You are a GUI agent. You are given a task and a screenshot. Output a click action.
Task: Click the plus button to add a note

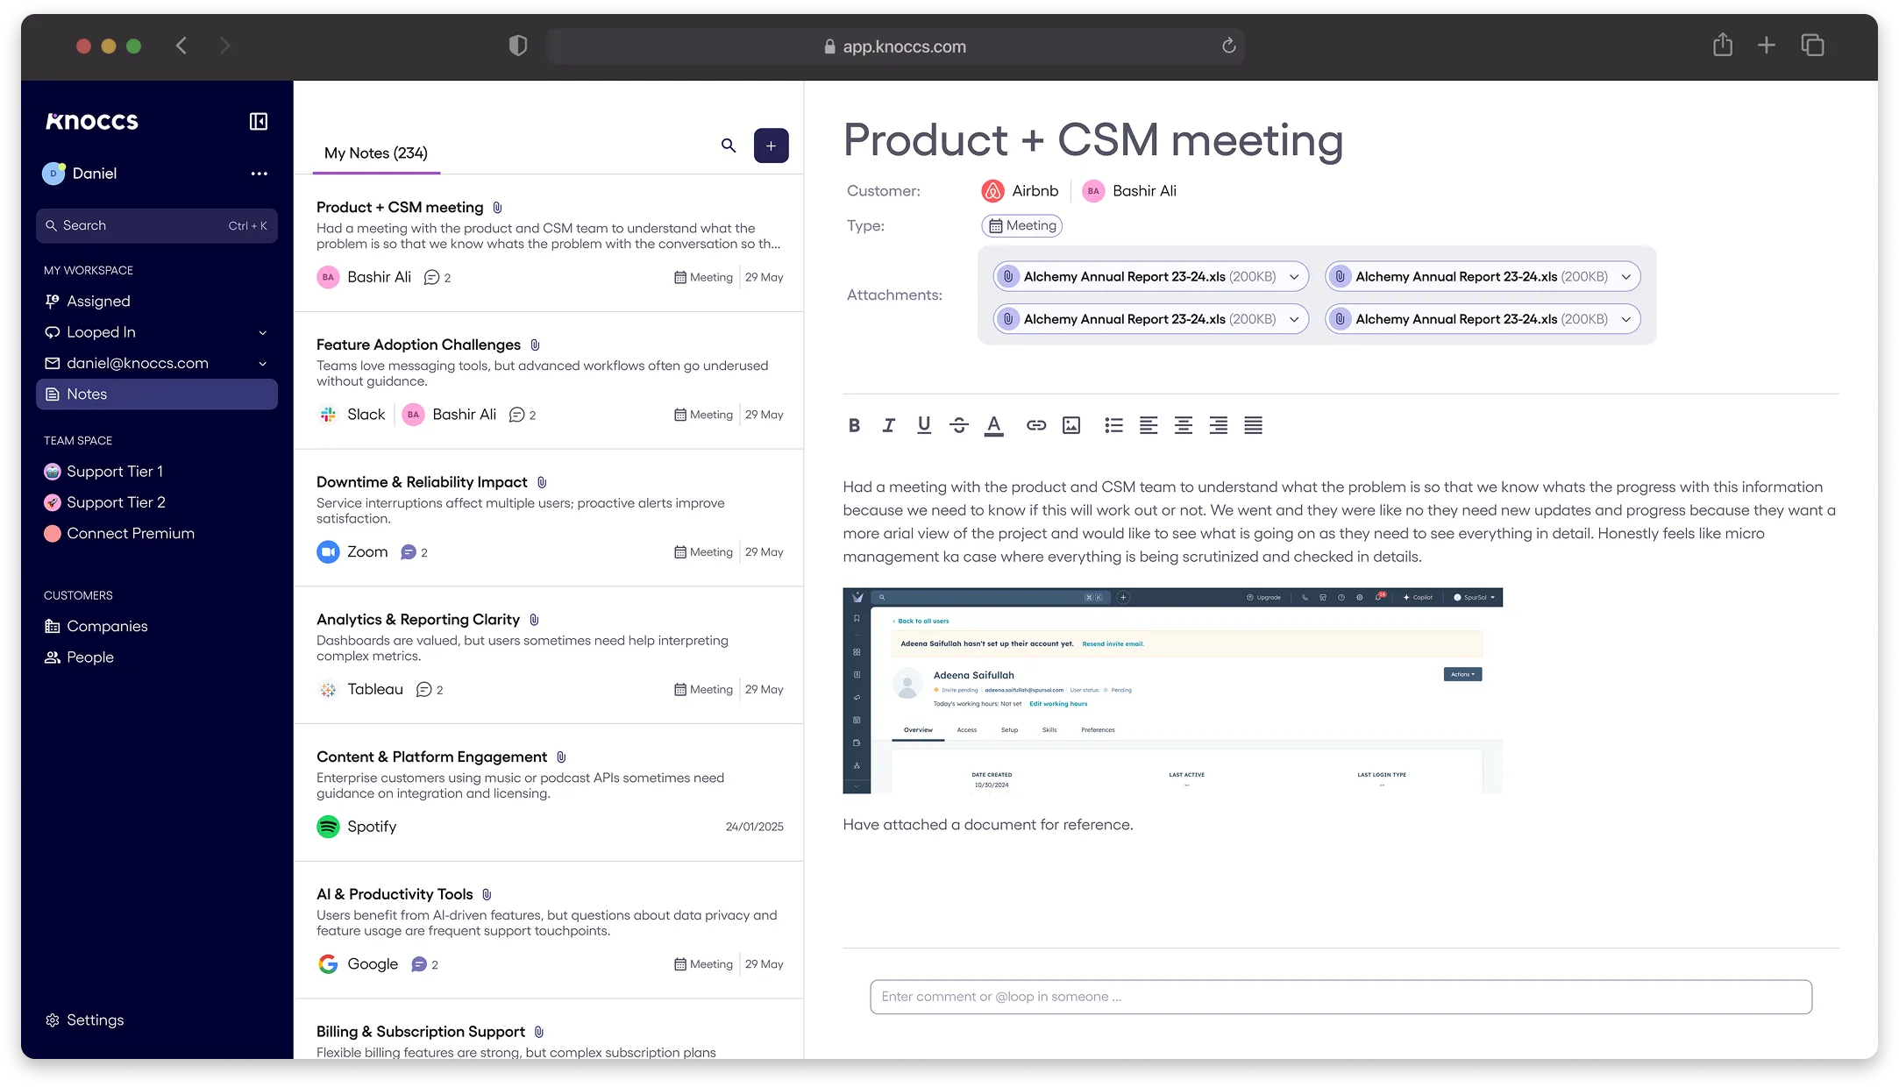tap(771, 146)
